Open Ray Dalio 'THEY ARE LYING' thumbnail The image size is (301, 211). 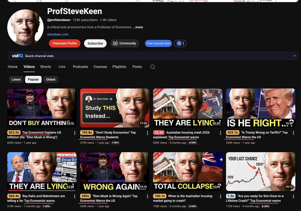42,172
